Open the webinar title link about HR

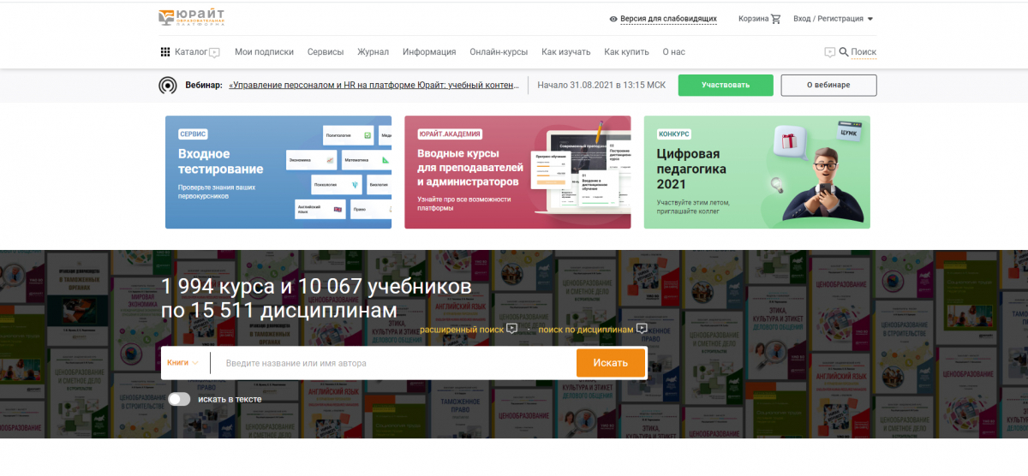point(374,86)
